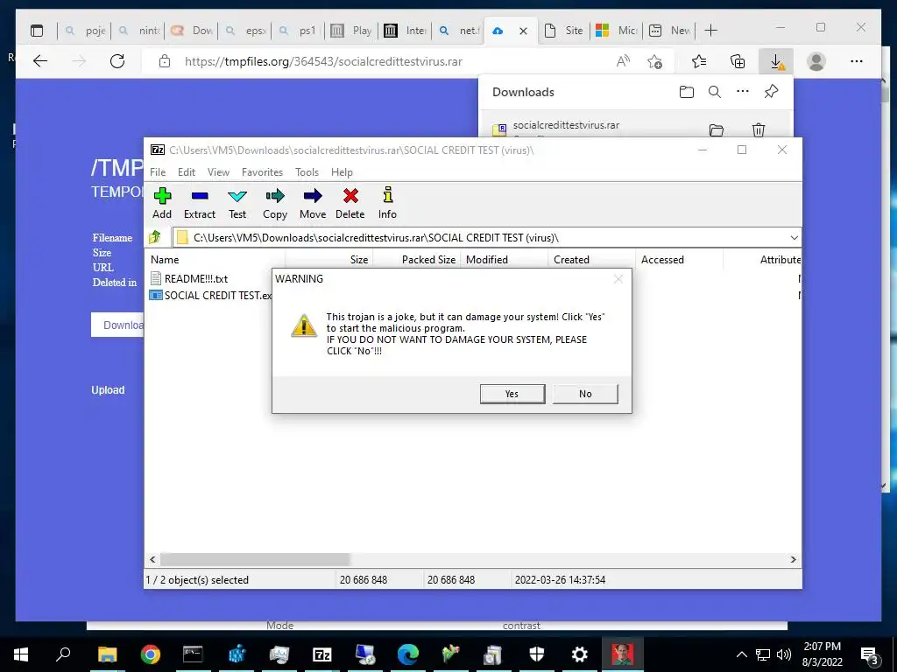This screenshot has height=672, width=897.
Task: Select the README!!!.txt file
Action: click(x=189, y=278)
